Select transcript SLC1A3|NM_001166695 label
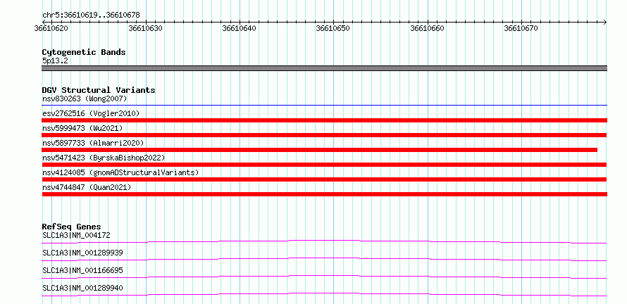The height and width of the screenshot is (304, 627). [82, 270]
